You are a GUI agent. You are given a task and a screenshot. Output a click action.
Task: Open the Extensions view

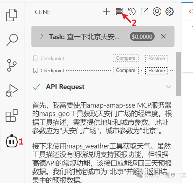click(12, 116)
